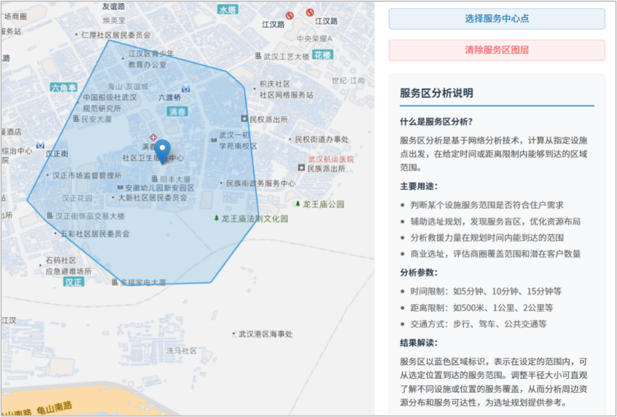Click the building icon for 武汉工艺大楼
This screenshot has width=617, height=417.
(258, 56)
